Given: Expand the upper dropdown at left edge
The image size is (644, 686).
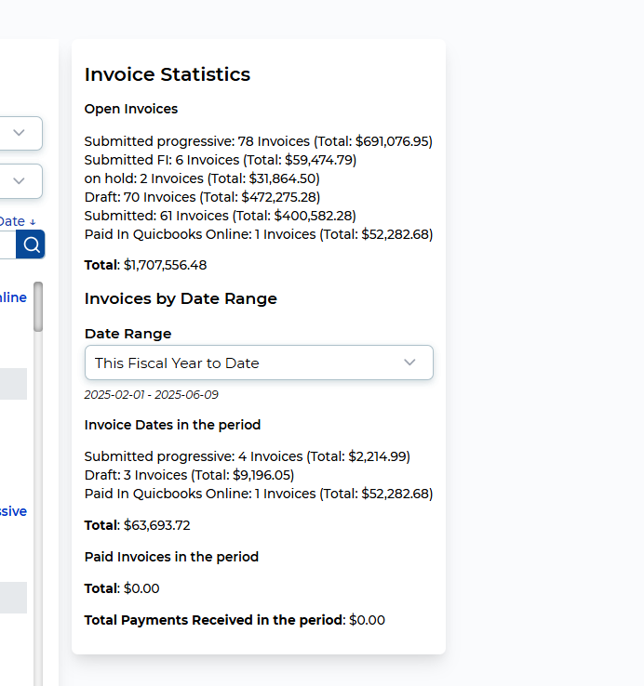Looking at the screenshot, I should 20,133.
